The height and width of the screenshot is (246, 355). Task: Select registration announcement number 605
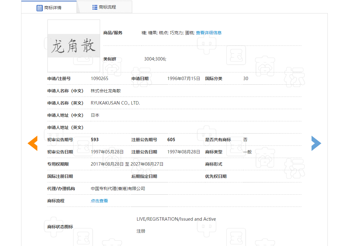point(171,140)
